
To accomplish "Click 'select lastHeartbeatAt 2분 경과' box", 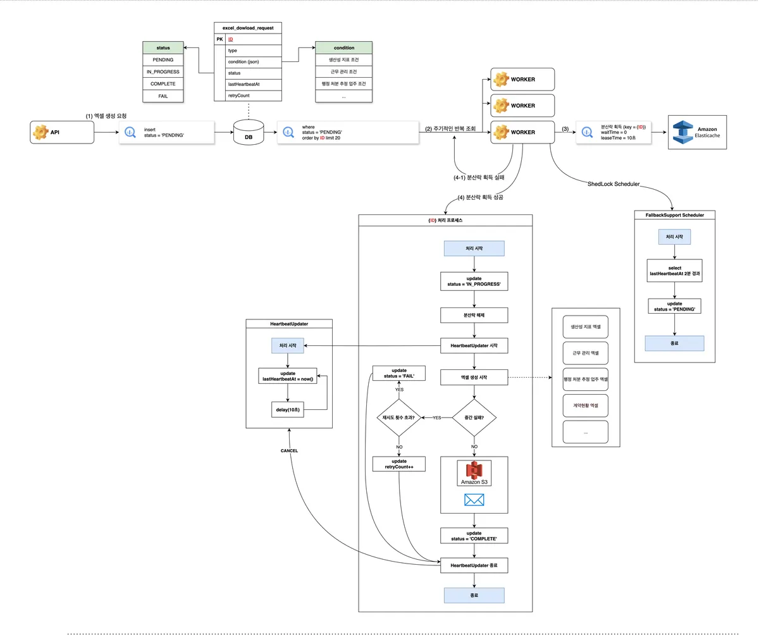I will pos(674,272).
